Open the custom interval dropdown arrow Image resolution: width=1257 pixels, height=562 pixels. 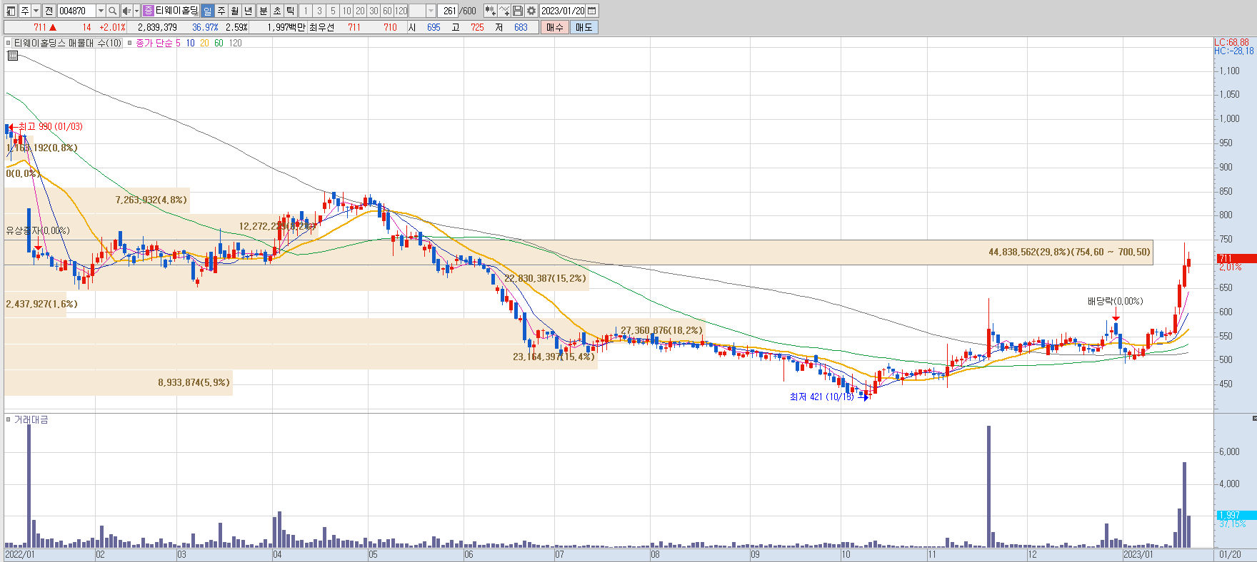coord(431,11)
